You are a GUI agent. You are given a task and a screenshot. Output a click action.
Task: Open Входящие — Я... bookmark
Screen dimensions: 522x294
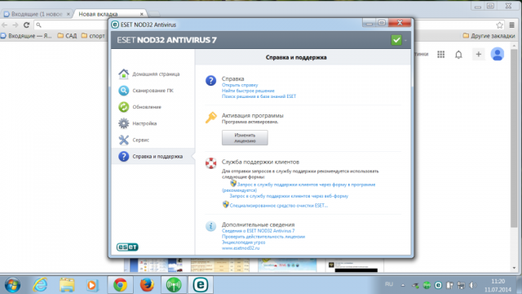click(x=27, y=36)
